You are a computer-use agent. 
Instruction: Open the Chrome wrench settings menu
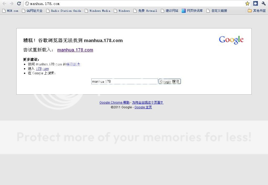tap(263, 3)
